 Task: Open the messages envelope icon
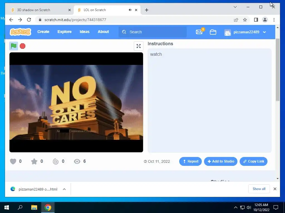199,32
